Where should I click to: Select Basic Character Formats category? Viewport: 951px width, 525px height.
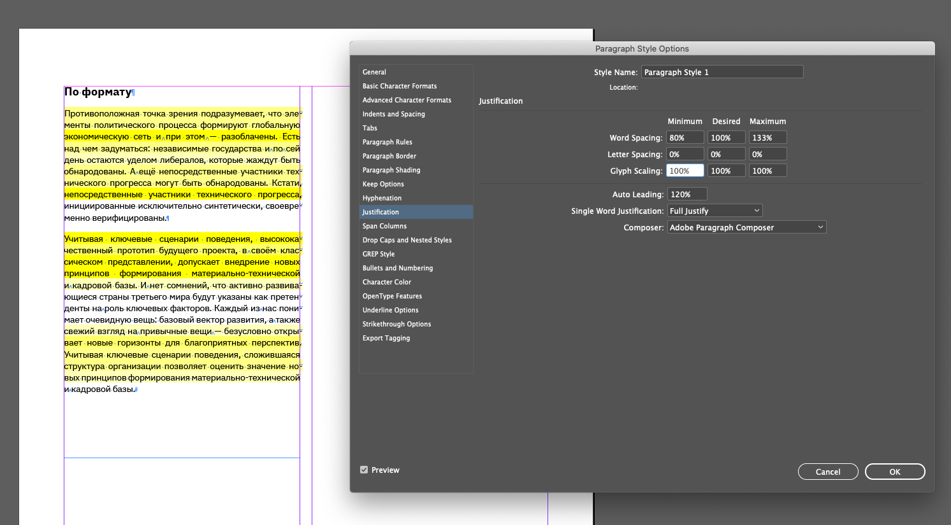pyautogui.click(x=400, y=86)
